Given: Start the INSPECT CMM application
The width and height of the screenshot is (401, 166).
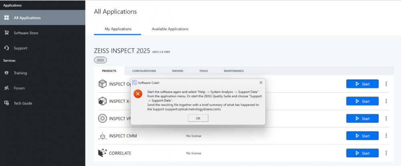Looking at the screenshot, I should pyautogui.click(x=362, y=136).
